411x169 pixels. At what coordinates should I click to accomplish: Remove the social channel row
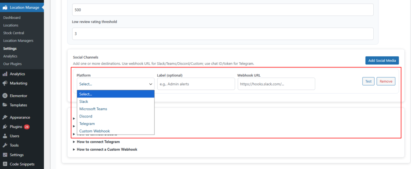coord(386,81)
